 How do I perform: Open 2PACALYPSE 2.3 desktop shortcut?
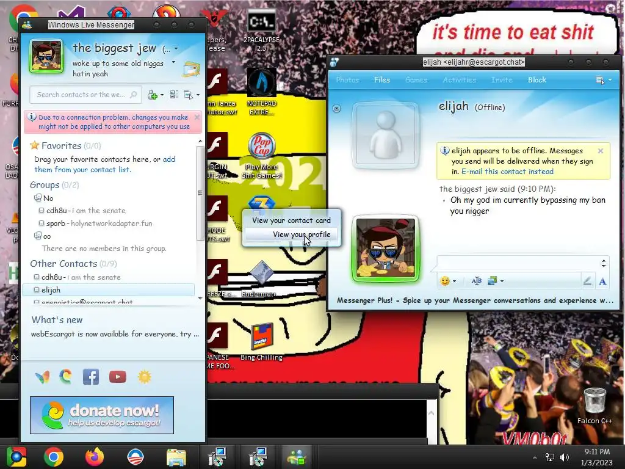261,31
